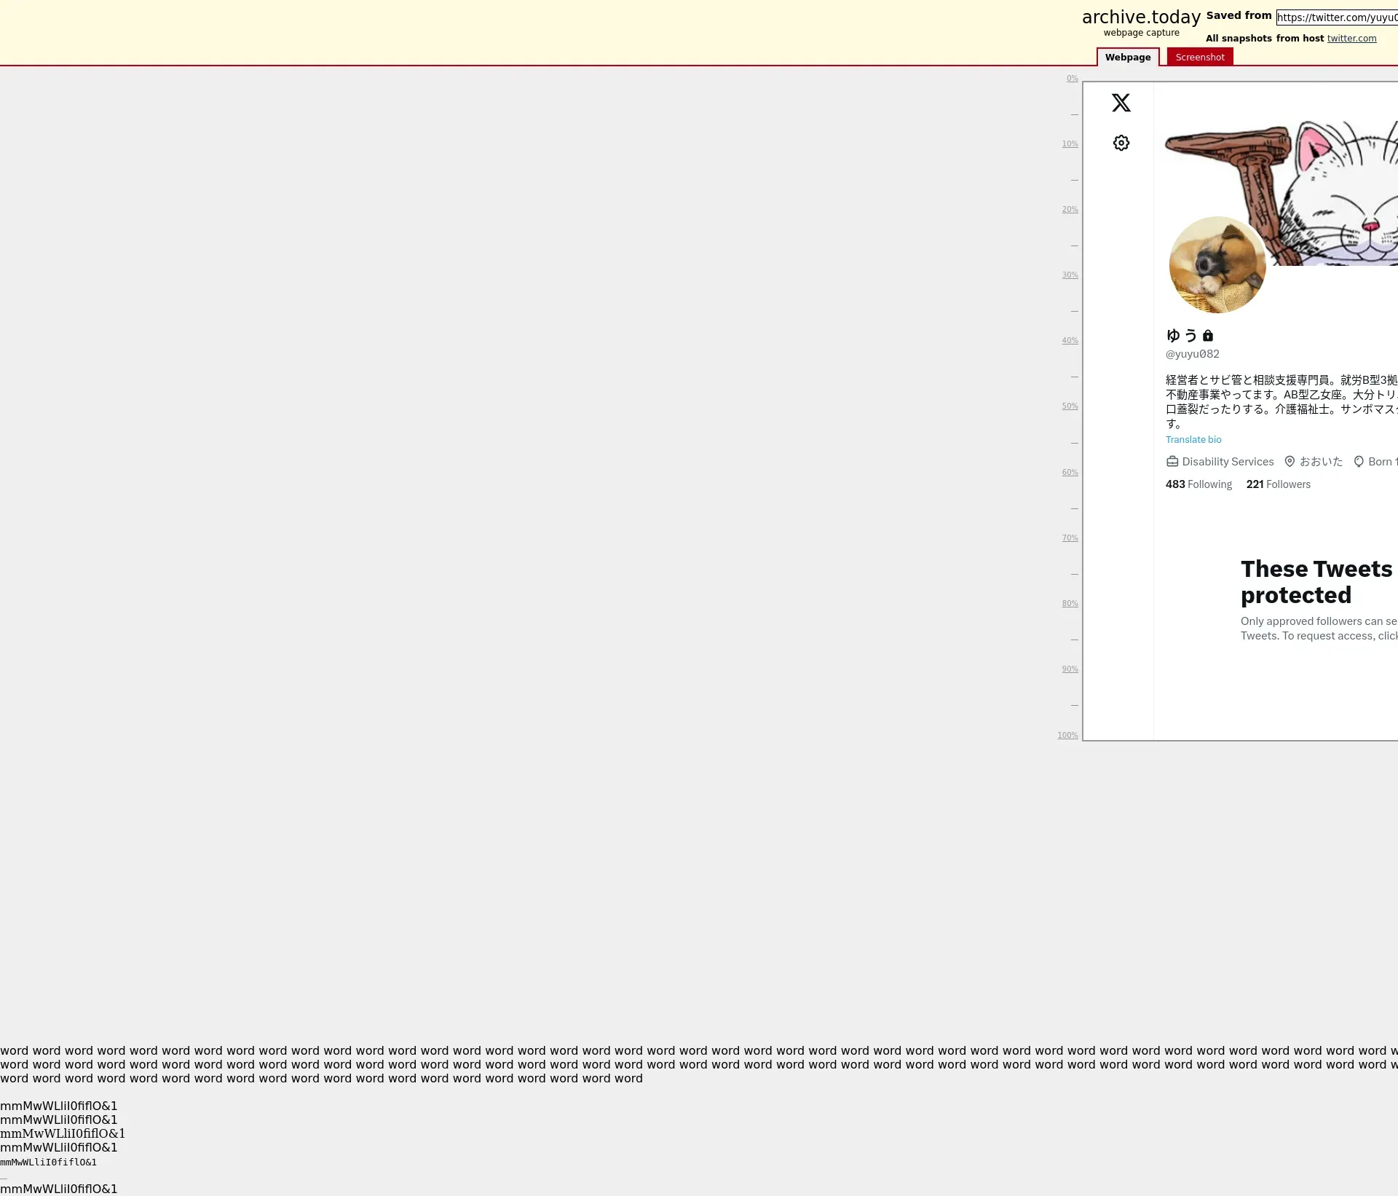Viewport: 1398px width, 1196px height.
Task: Click the Translate bio link
Action: (x=1193, y=440)
